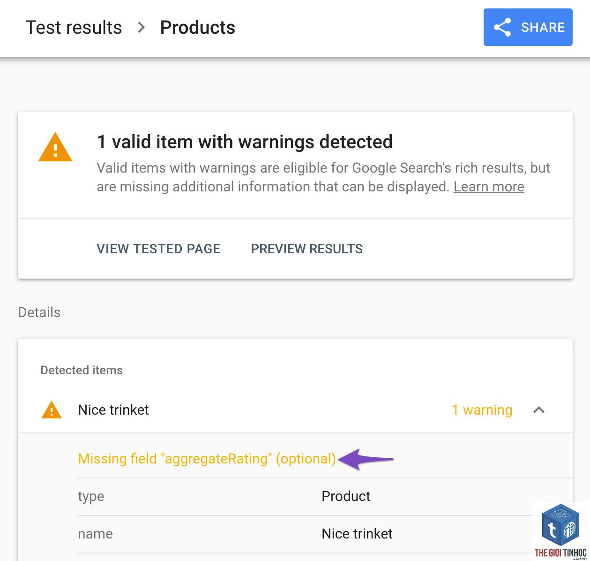The width and height of the screenshot is (590, 561).
Task: Click the breadcrumb chevron after Test results
Action: point(141,27)
